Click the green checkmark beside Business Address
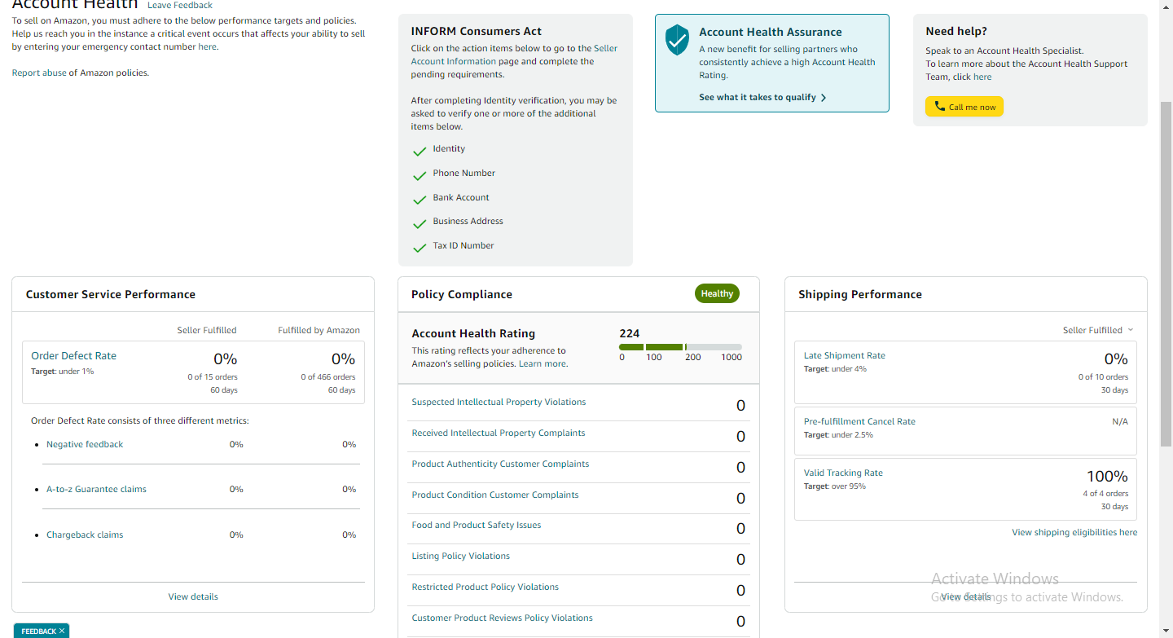The height and width of the screenshot is (638, 1173). [x=420, y=224]
